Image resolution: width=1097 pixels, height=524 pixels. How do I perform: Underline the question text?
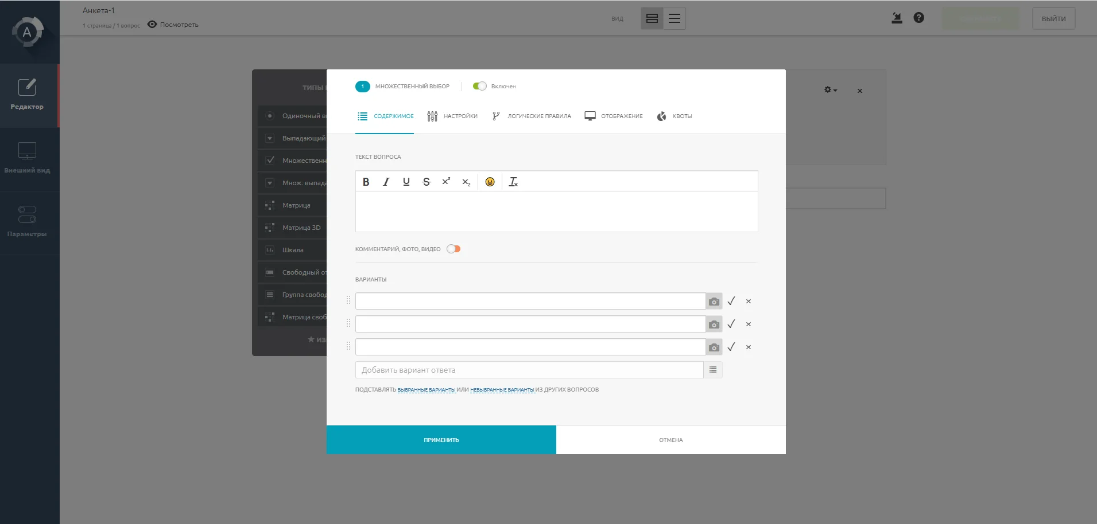click(x=406, y=182)
